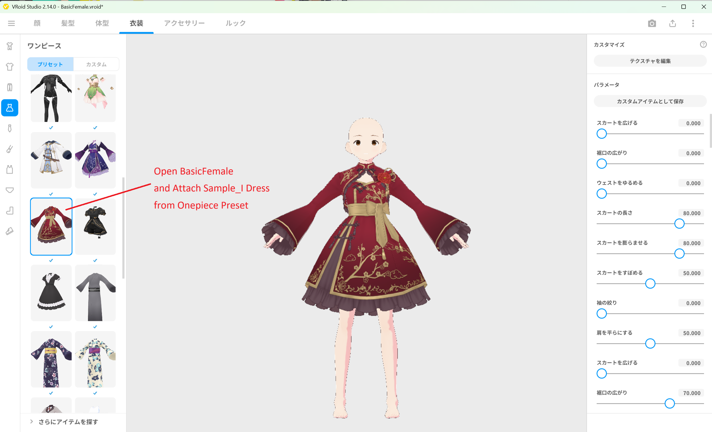Screen dimensions: 712x432
Task: Click the parameter panel vertical scrollbar
Action: [711, 130]
